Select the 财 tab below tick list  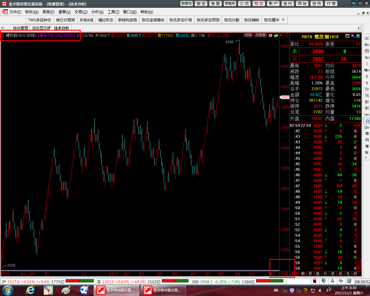click(355, 273)
